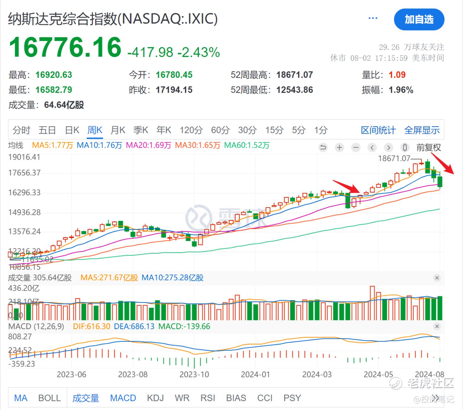The width and height of the screenshot is (463, 410).
Task: Switch to the 分时 intraday chart tab
Action: [x=21, y=130]
